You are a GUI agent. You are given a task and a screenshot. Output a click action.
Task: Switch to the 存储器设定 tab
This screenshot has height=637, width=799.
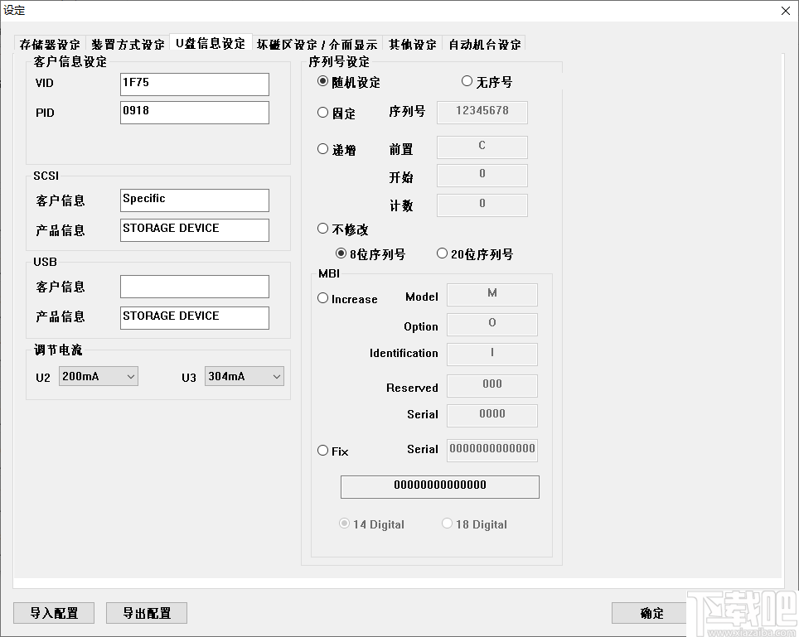click(x=49, y=44)
